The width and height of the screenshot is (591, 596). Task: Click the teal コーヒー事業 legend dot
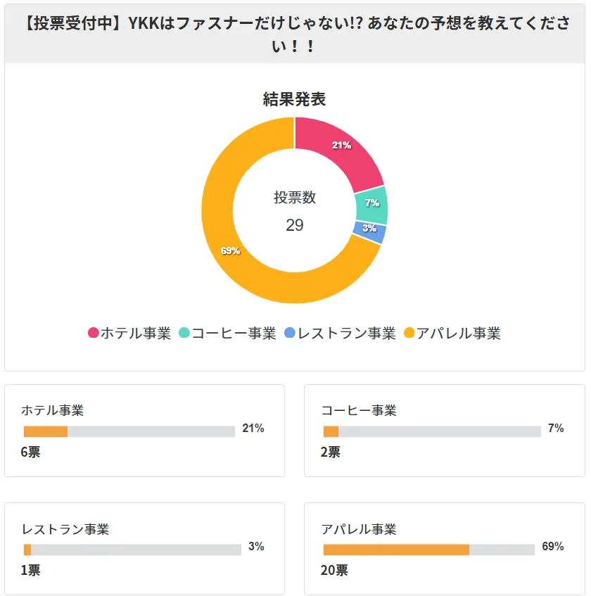pos(184,333)
